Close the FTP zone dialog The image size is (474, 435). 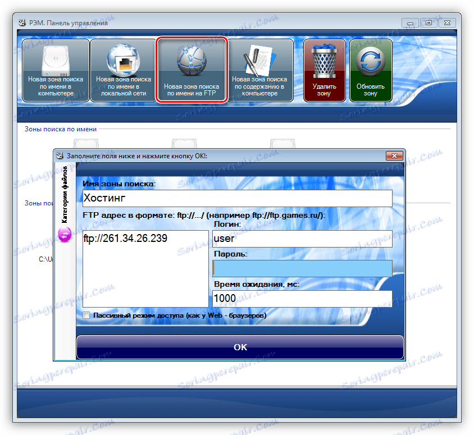[x=394, y=155]
